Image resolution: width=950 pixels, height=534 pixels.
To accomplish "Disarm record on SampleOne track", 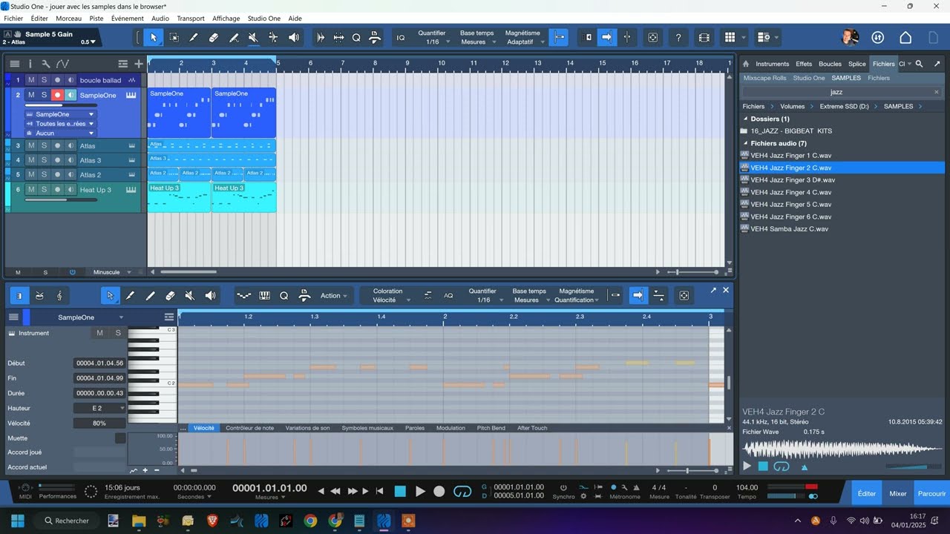I will [x=57, y=95].
